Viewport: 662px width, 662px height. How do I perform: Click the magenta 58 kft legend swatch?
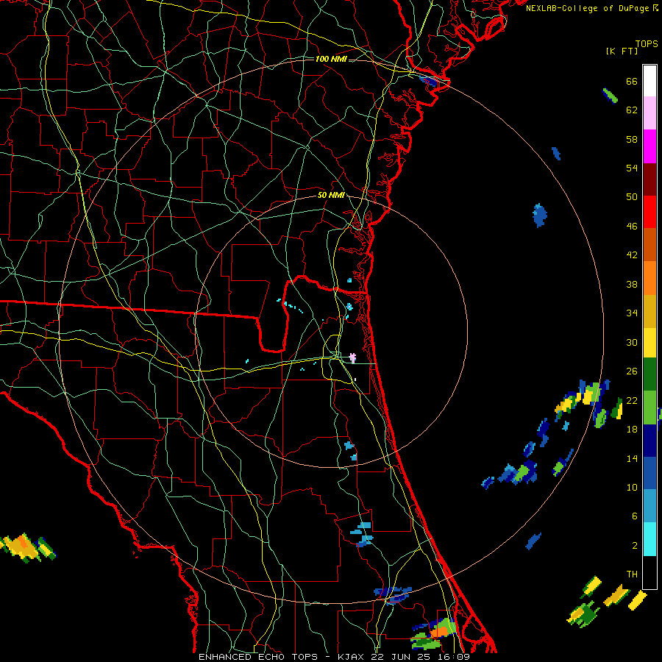[x=649, y=146]
